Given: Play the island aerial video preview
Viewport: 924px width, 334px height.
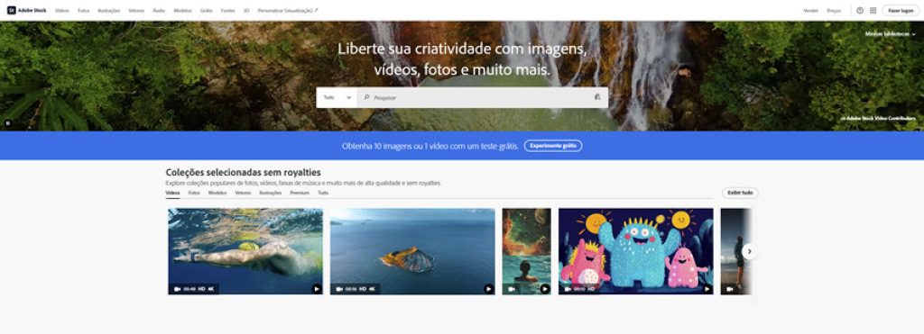Looking at the screenshot, I should coord(488,289).
